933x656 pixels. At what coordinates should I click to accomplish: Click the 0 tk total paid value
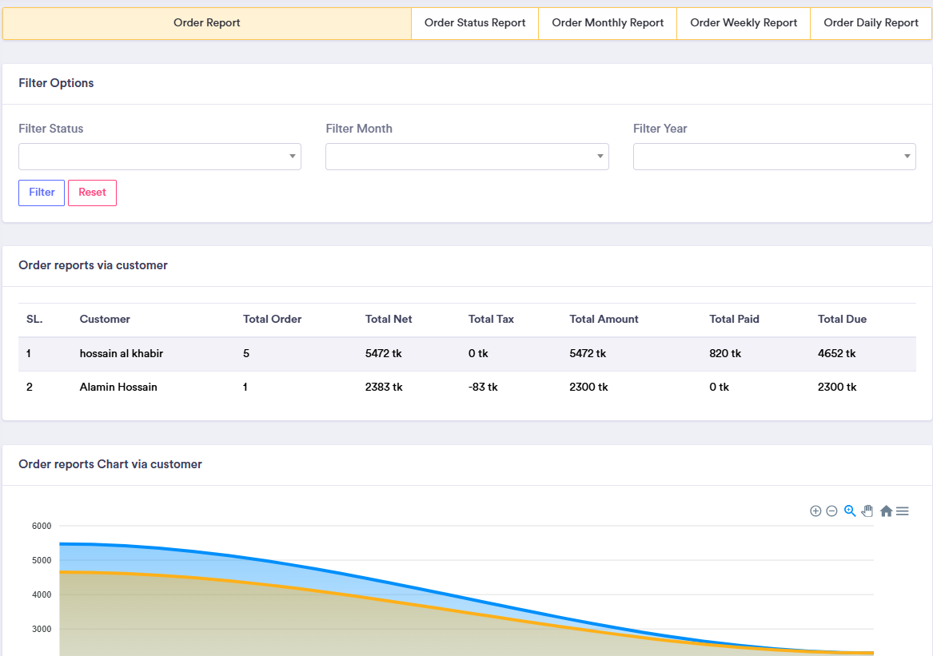point(719,388)
